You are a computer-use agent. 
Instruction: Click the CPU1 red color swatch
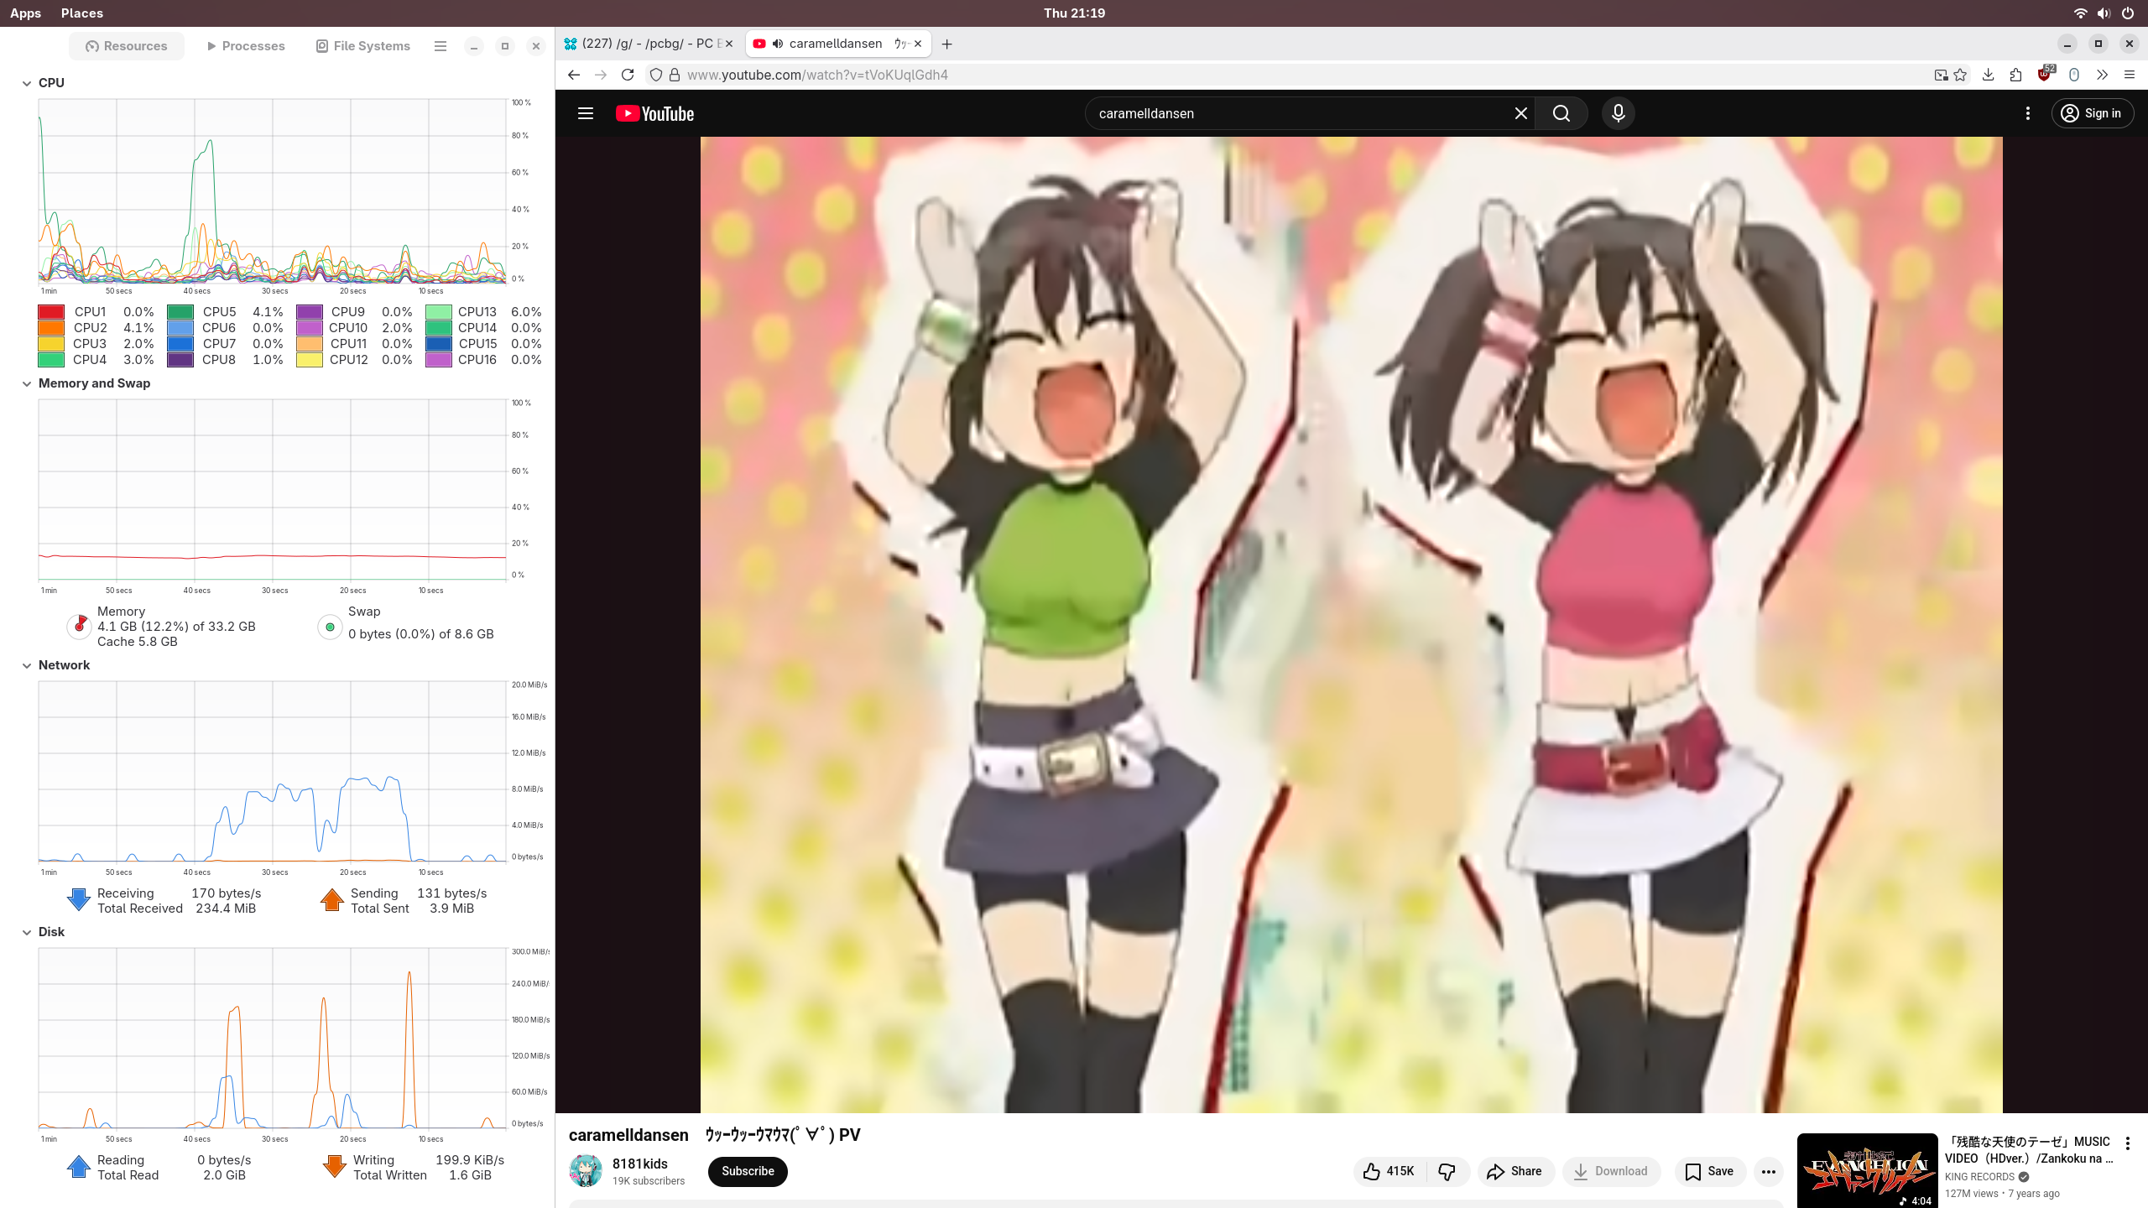point(51,312)
